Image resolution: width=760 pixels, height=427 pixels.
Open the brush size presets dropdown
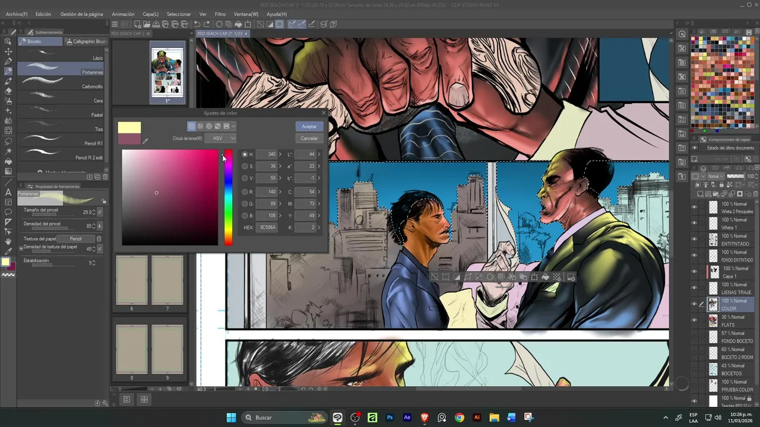click(x=100, y=212)
